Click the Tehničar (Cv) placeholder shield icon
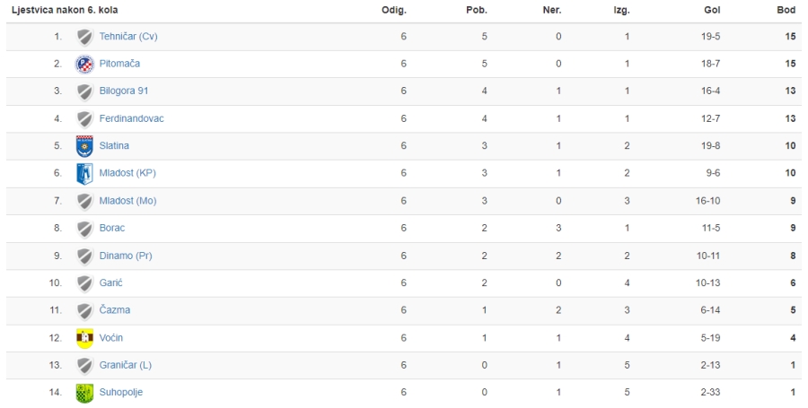The width and height of the screenshot is (808, 408). coord(84,37)
